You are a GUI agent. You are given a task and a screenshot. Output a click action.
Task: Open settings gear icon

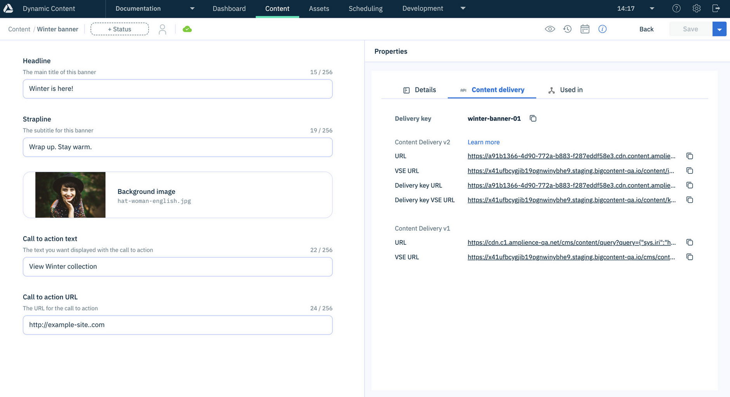(696, 9)
